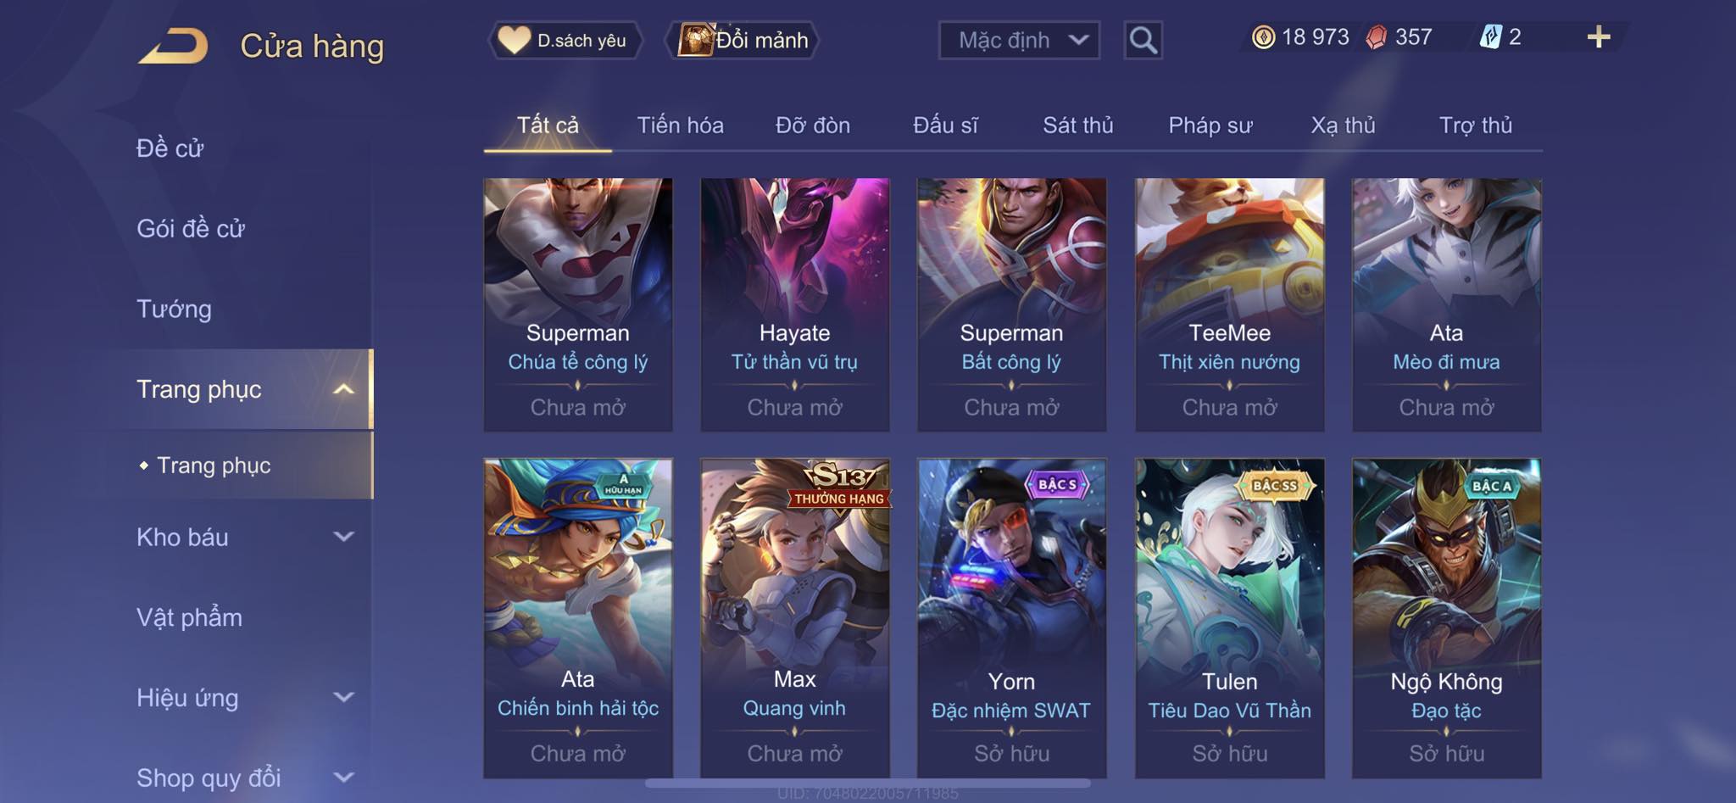Expand the Kho báu sidebar section
1736x803 pixels.
245,537
